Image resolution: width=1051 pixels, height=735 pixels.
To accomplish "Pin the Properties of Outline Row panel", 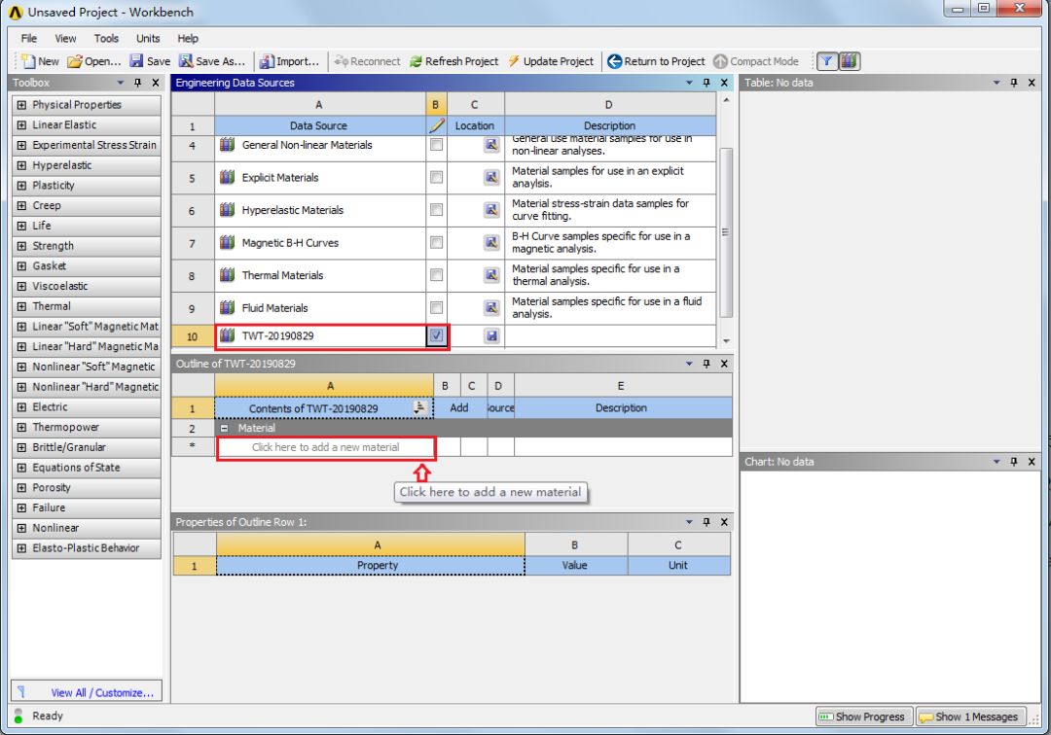I will [707, 521].
